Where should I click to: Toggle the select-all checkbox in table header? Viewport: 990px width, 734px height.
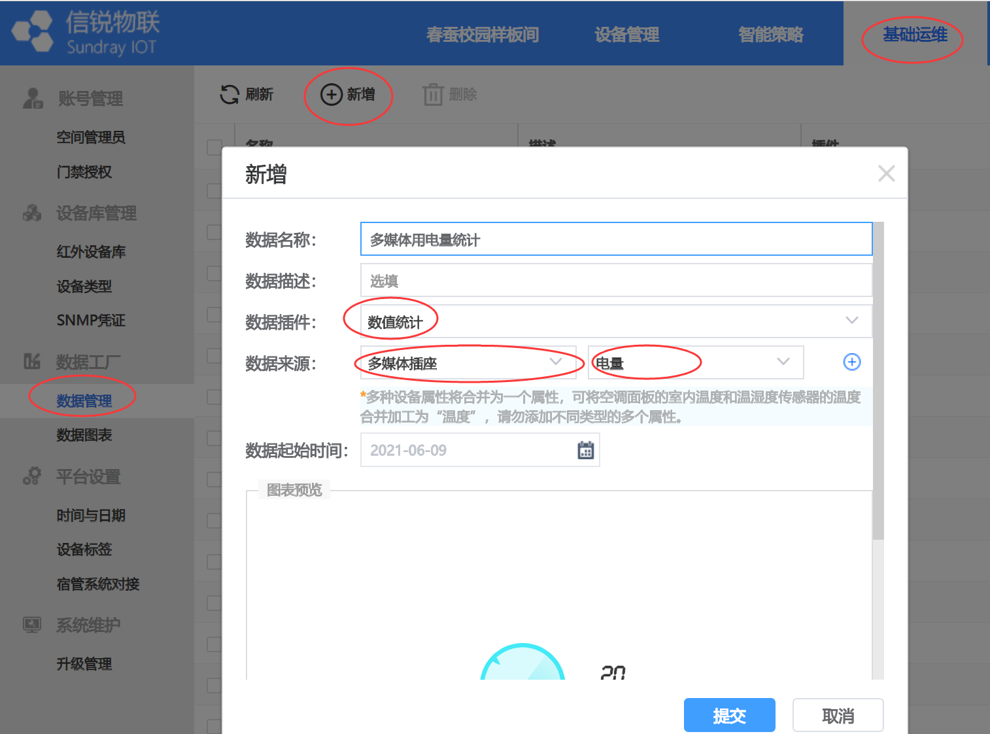pos(214,147)
